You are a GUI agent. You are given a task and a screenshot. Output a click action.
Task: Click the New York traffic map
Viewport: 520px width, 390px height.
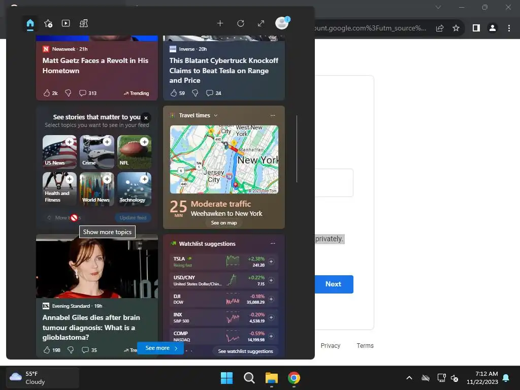click(224, 159)
